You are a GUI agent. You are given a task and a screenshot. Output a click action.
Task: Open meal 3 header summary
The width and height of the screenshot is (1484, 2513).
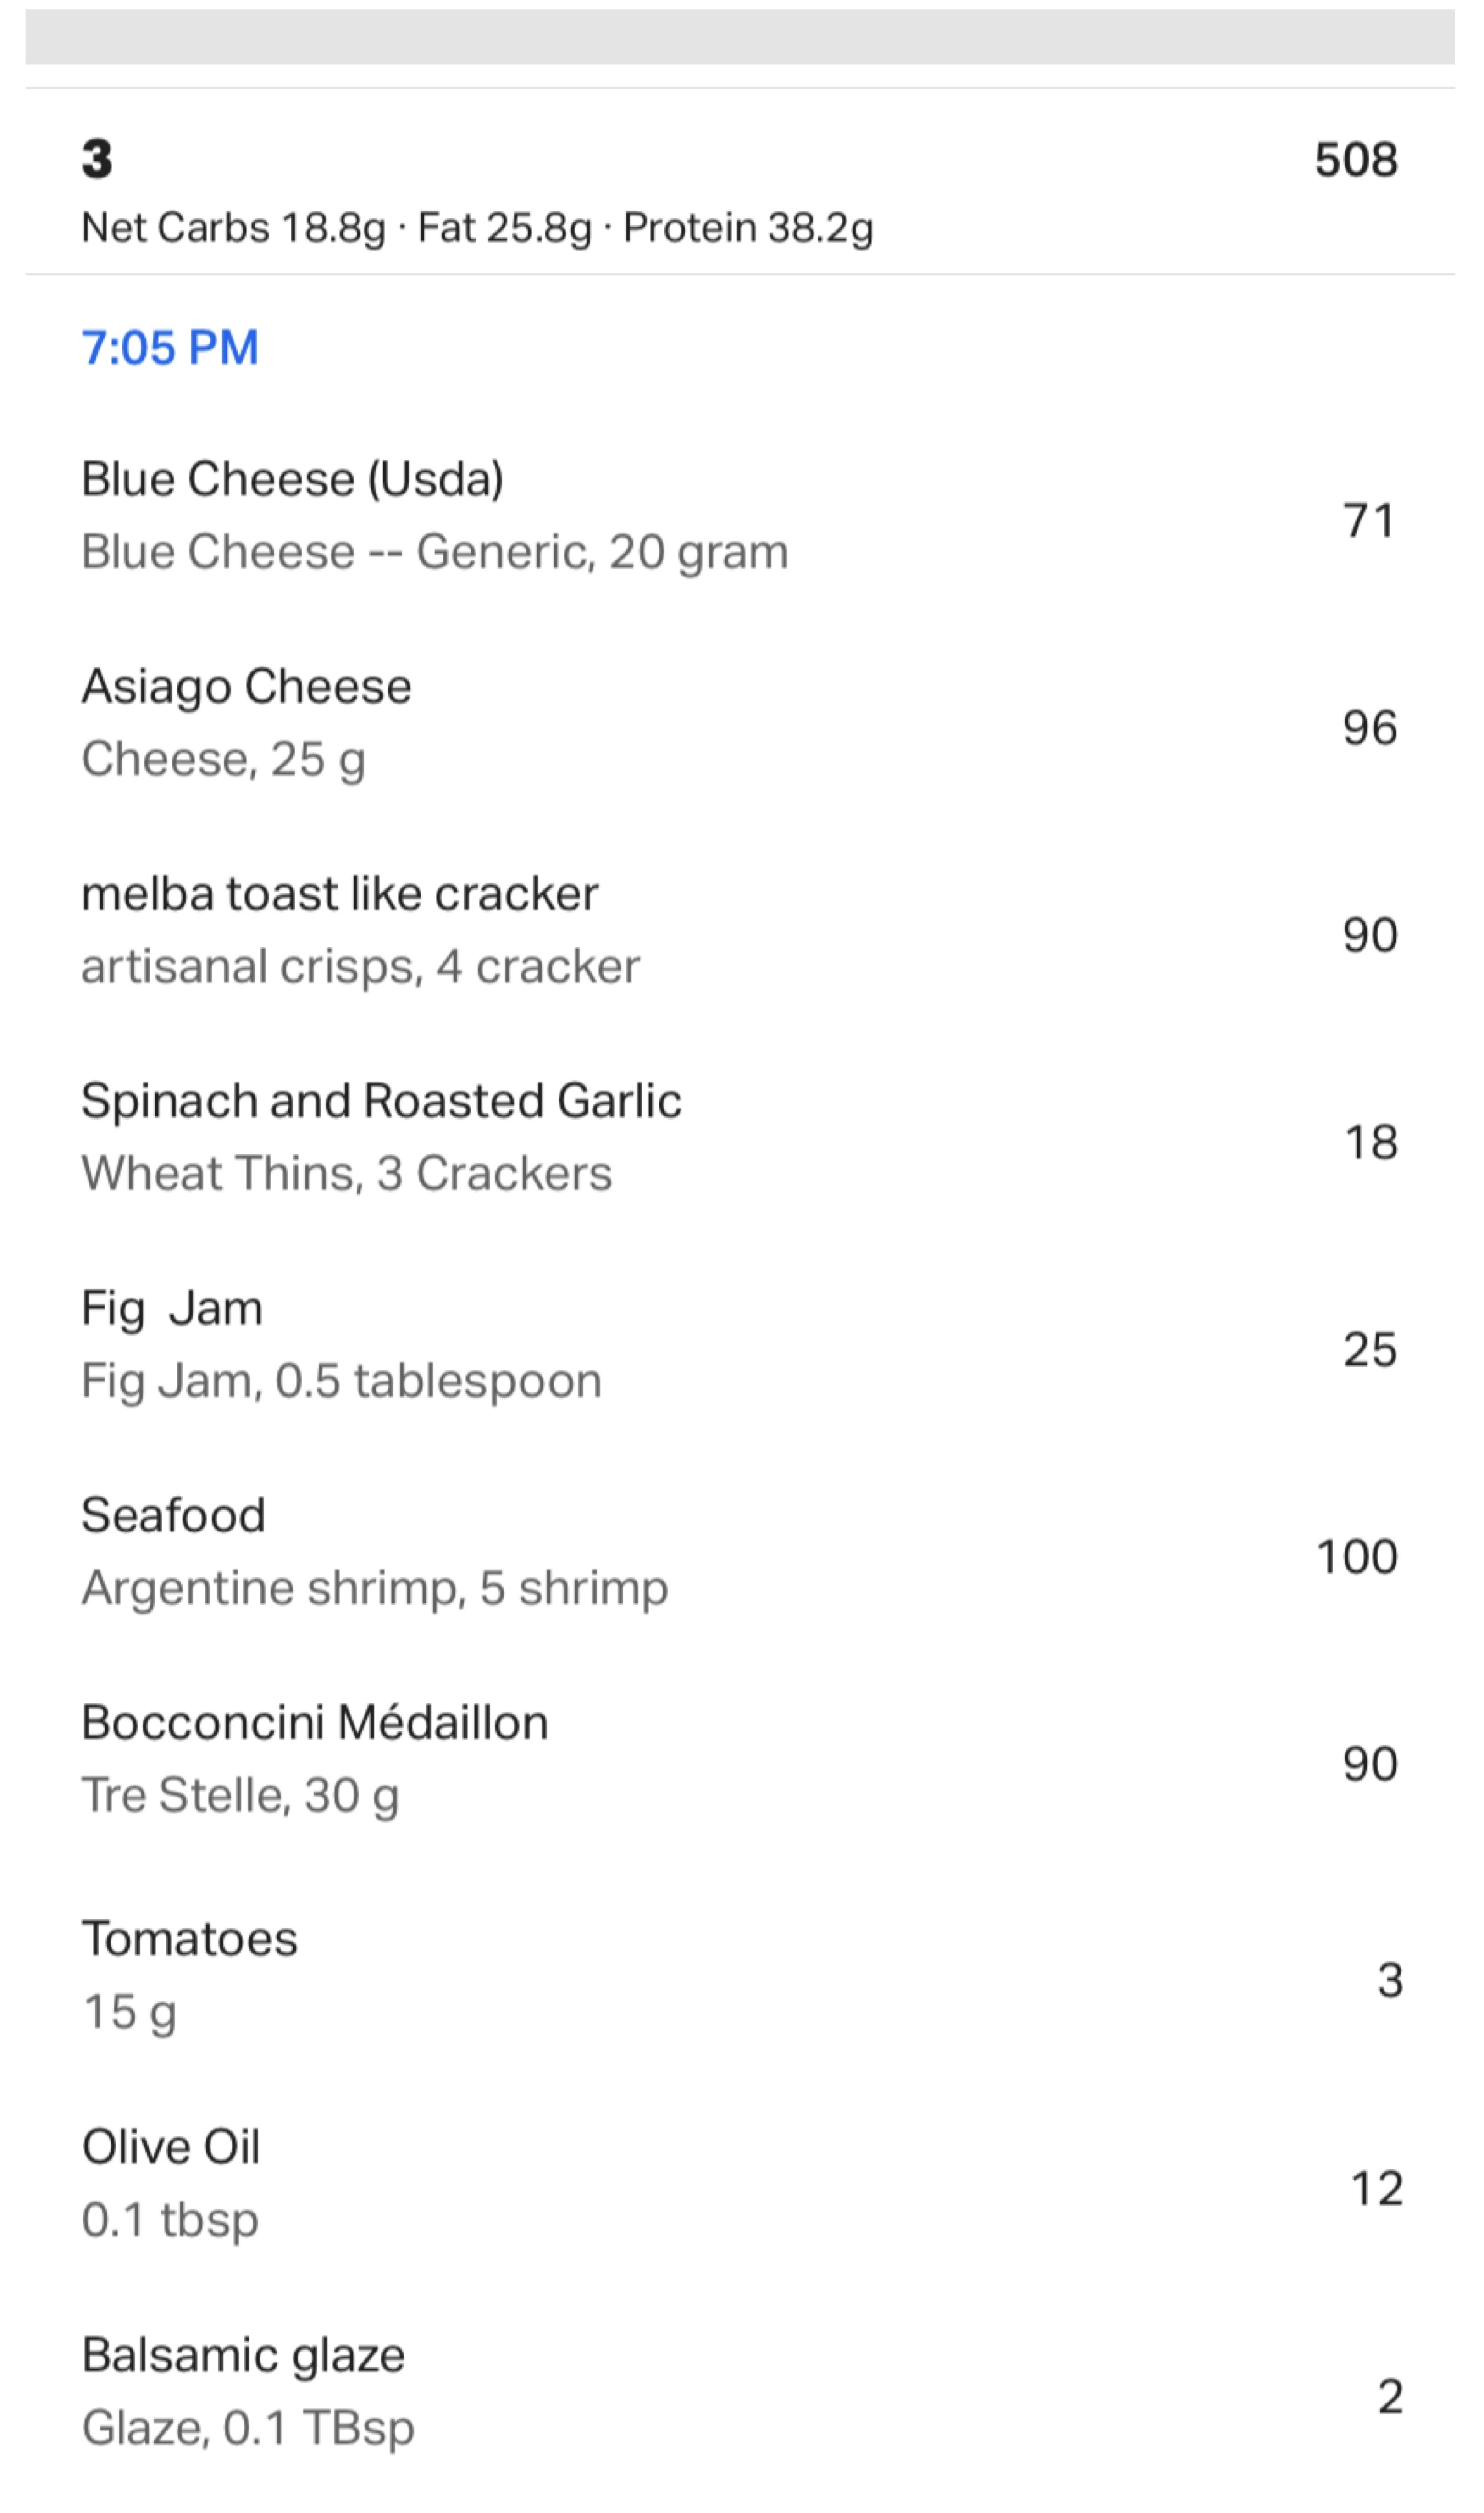coord(740,181)
